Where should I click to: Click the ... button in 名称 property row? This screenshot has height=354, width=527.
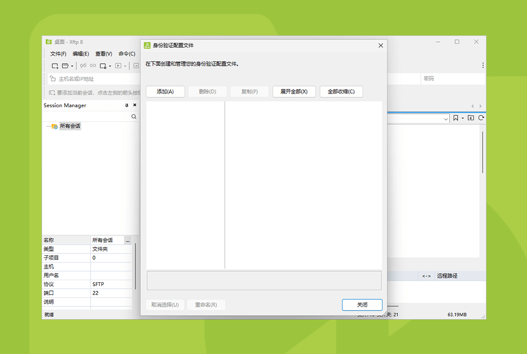coord(127,240)
